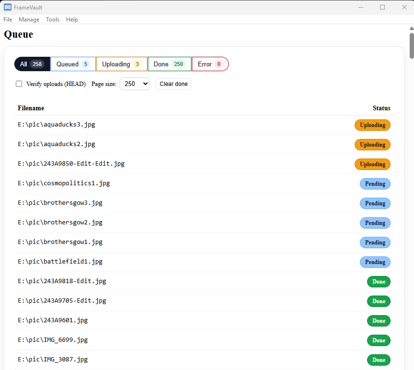Open the File menu
This screenshot has height=370, width=414.
(8, 20)
